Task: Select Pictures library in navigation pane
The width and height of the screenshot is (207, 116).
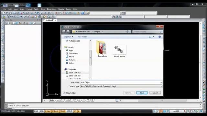Action: [x=72, y=60]
